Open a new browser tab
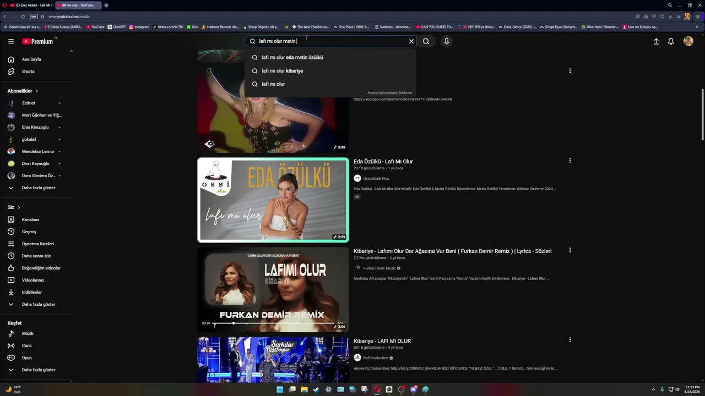This screenshot has height=396, width=705. pos(106,5)
